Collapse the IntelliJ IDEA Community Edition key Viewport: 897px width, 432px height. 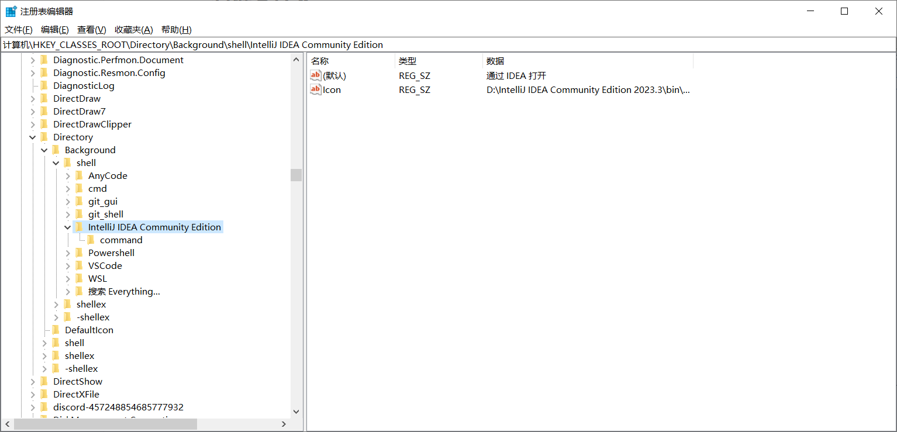pos(68,227)
